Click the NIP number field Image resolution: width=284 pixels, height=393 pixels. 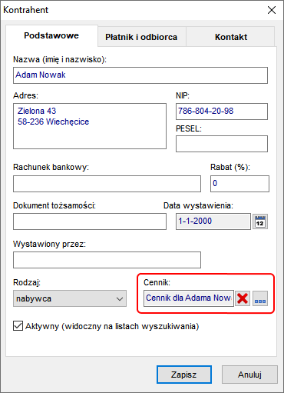pos(222,112)
